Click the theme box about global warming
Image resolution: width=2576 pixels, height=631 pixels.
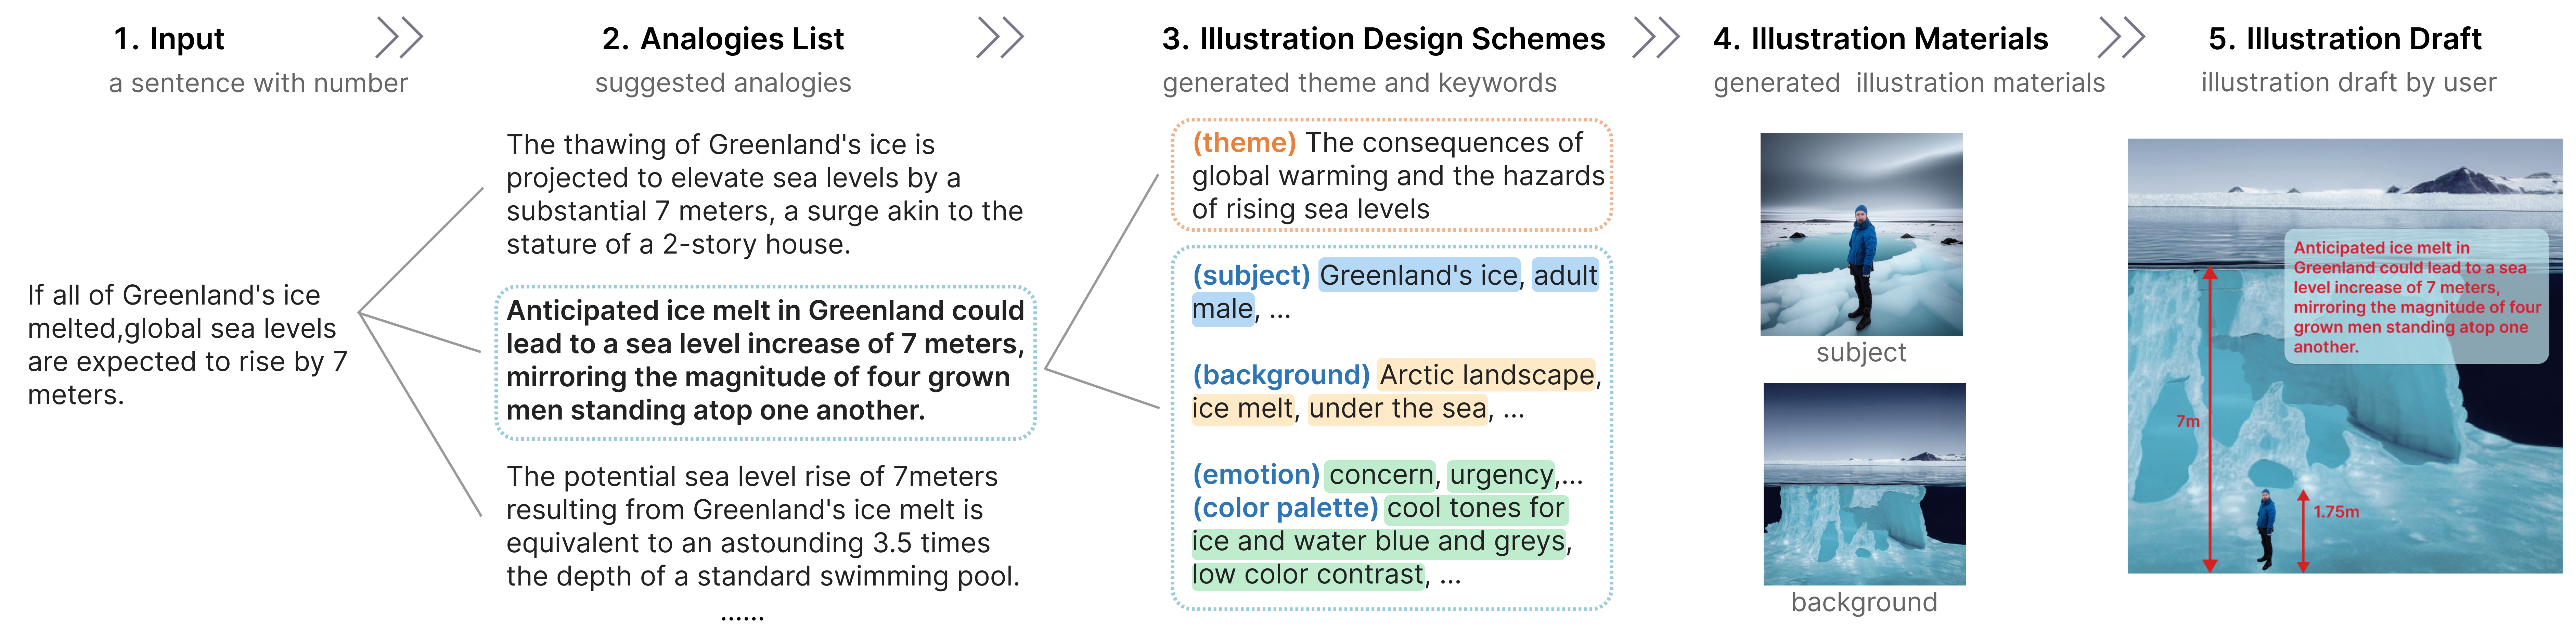click(x=1391, y=175)
